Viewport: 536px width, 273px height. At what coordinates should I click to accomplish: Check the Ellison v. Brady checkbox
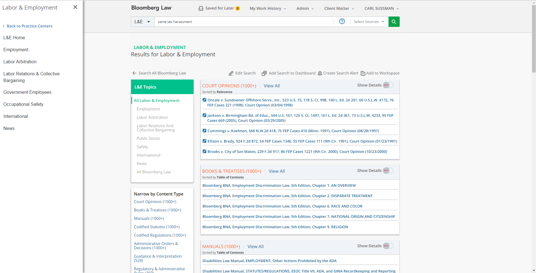204,141
